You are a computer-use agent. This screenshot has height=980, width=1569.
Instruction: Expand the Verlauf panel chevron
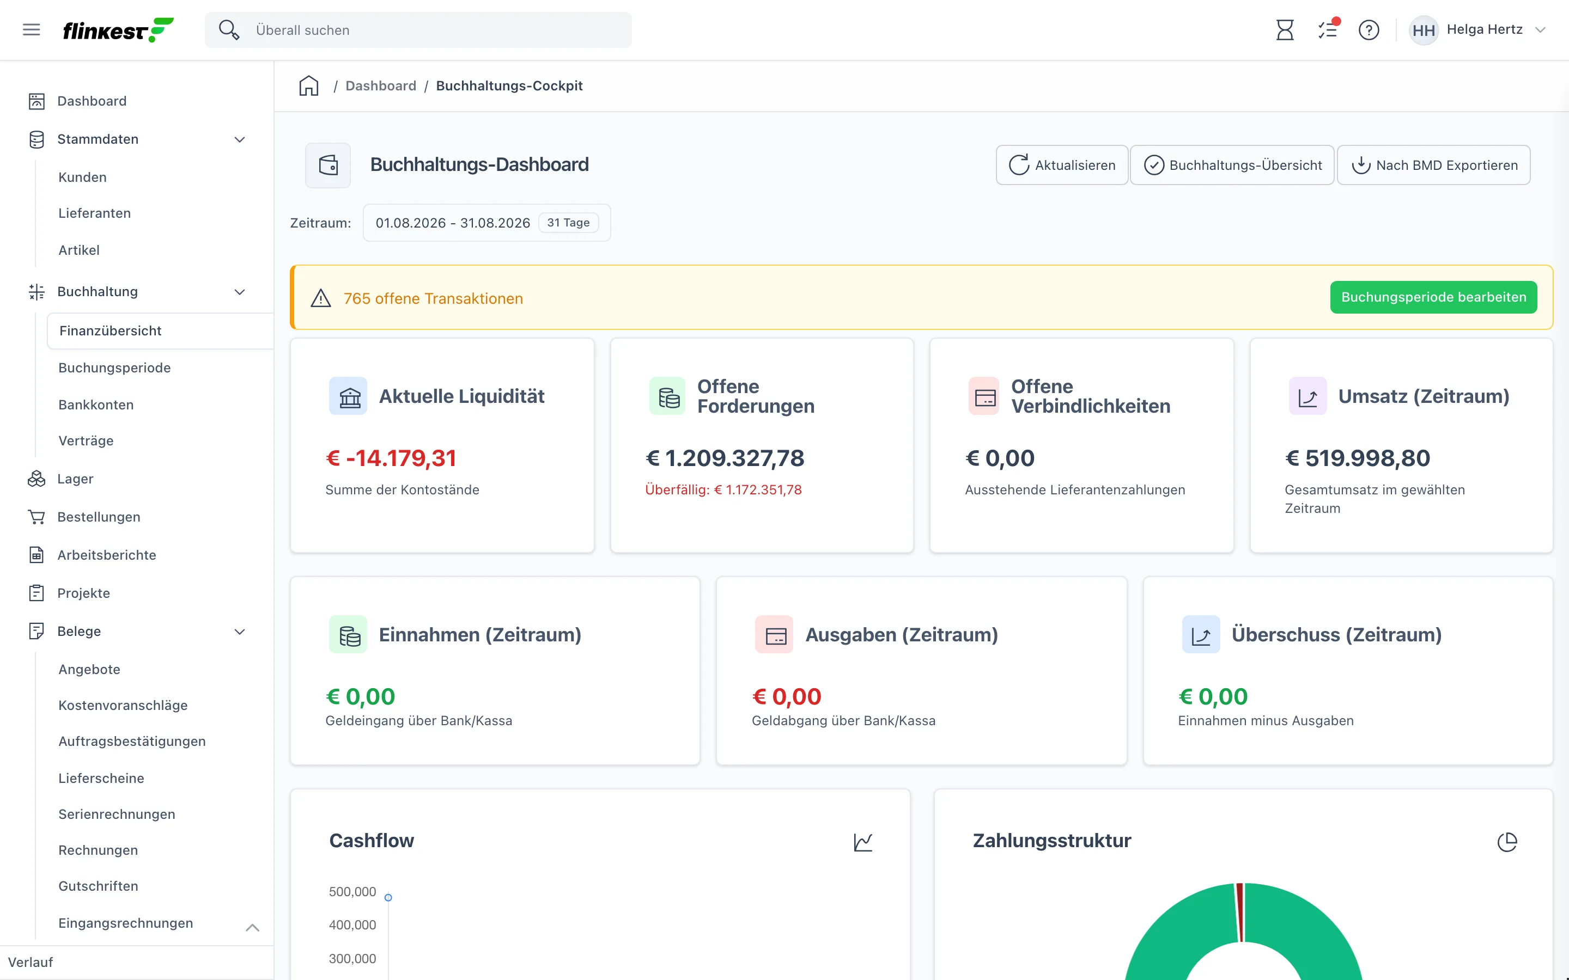253,928
